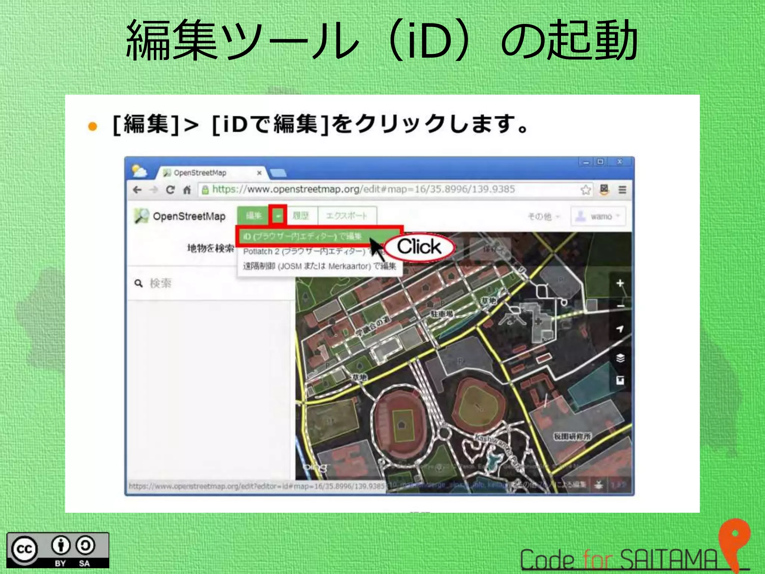Click the browser extension icon beside the star

(604, 189)
